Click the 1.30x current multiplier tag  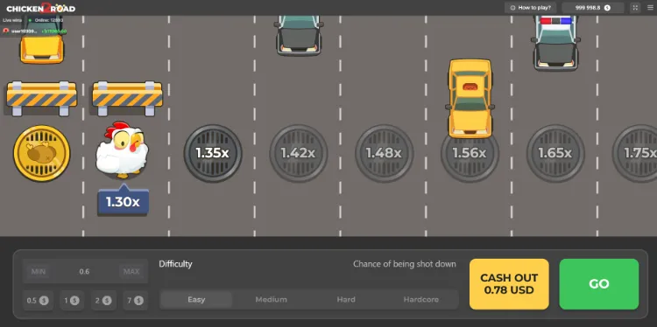pyautogui.click(x=123, y=202)
